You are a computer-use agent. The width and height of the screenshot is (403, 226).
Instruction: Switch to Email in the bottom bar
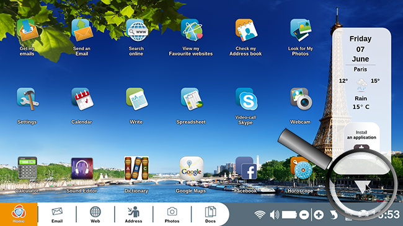point(57,215)
